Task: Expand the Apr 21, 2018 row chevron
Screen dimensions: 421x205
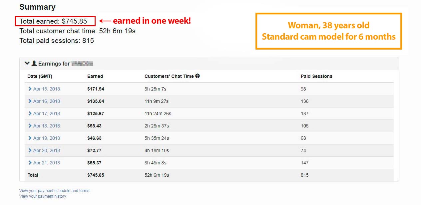Action: (x=30, y=163)
